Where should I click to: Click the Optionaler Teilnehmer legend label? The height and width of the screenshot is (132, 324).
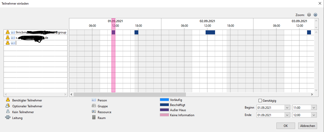click(x=27, y=106)
